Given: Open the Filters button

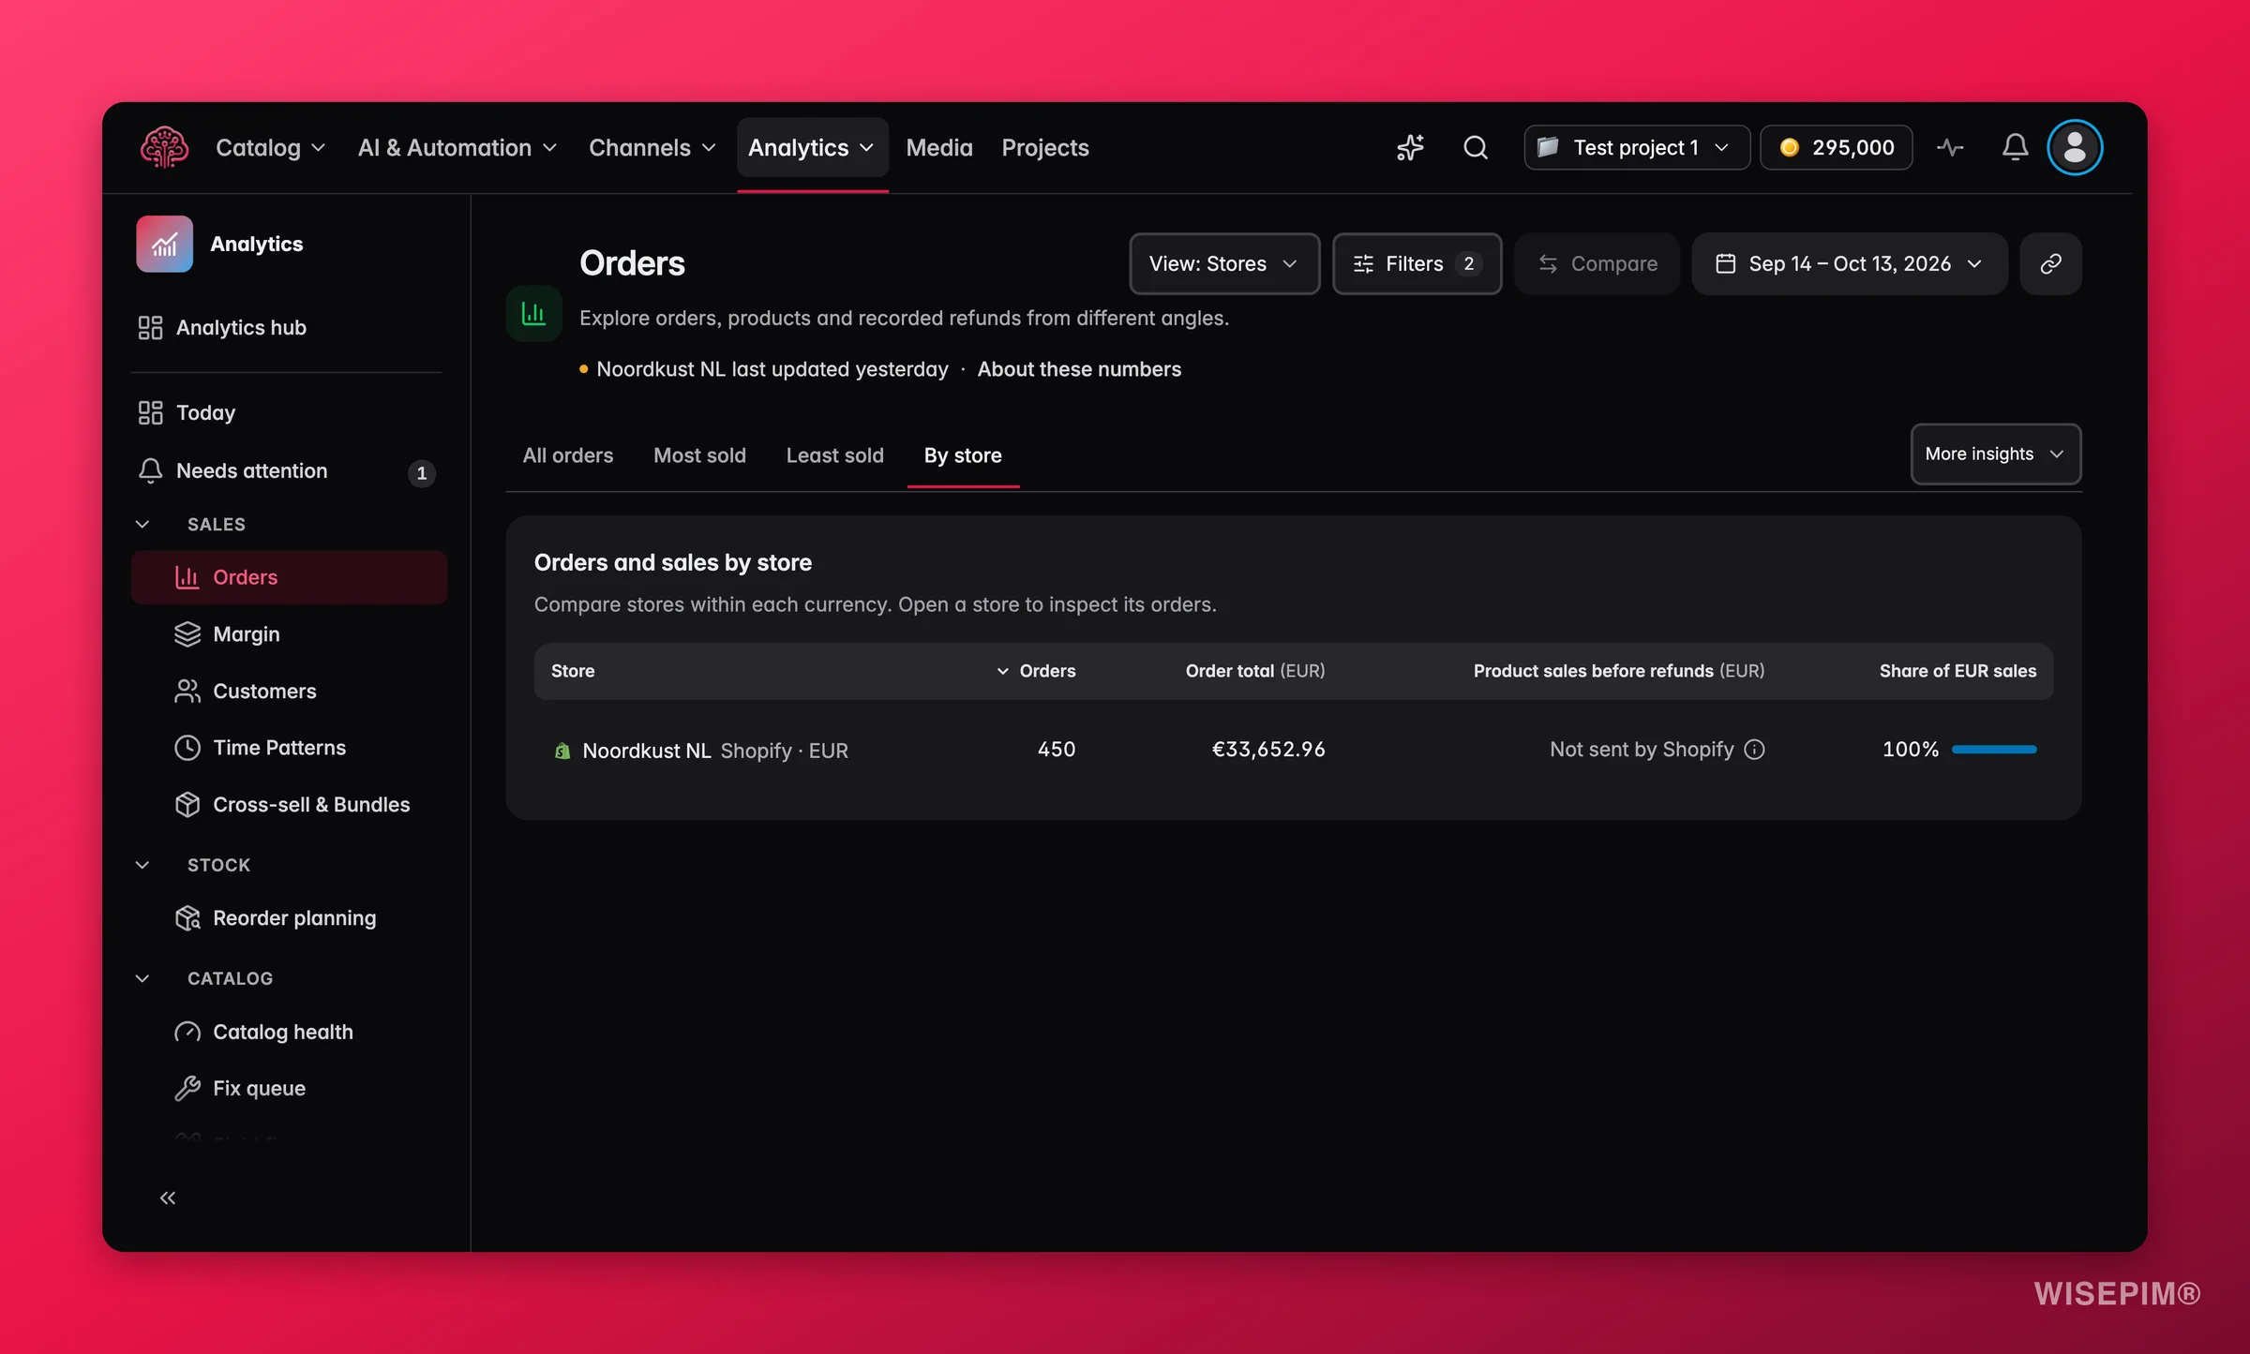Looking at the screenshot, I should 1417,263.
